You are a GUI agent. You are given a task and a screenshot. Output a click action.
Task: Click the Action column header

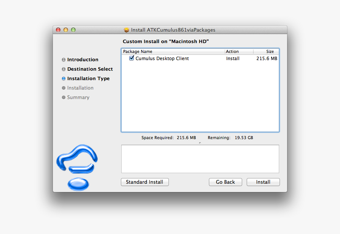(x=232, y=51)
